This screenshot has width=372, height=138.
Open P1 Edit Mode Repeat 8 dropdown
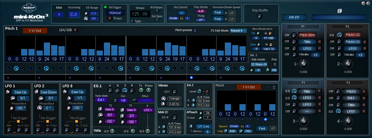238,31
